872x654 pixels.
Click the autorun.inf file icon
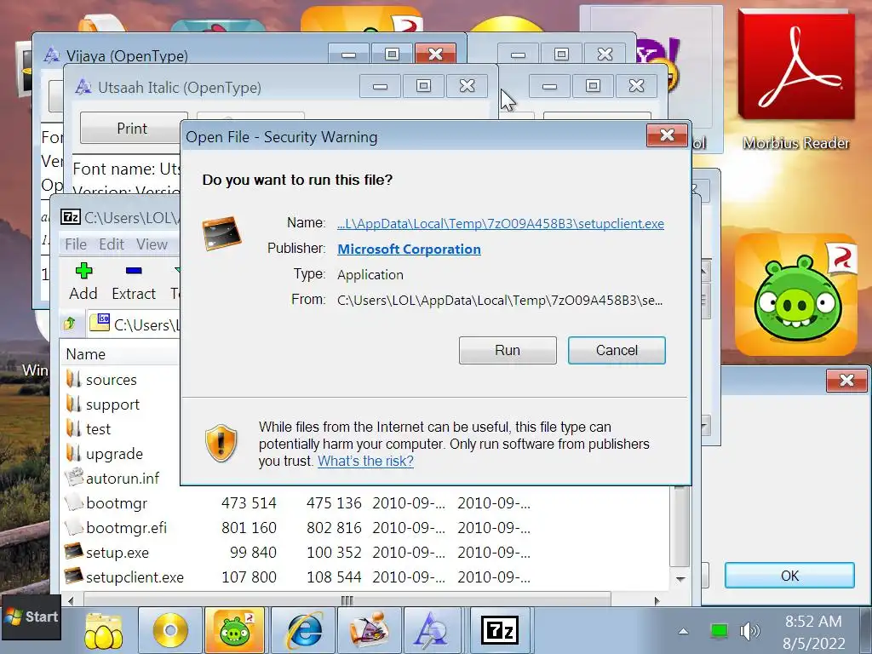coord(73,477)
